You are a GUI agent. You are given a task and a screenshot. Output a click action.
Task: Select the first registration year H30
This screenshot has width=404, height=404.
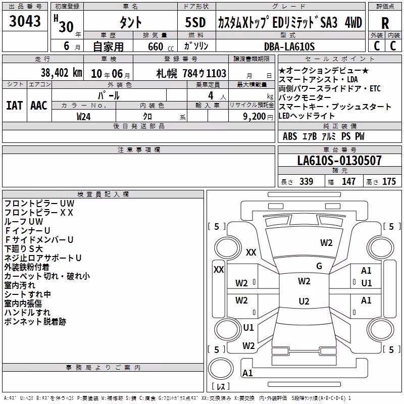click(x=65, y=24)
